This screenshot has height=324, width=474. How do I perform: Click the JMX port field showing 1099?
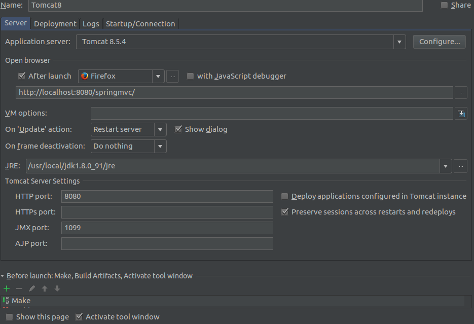[x=167, y=228]
